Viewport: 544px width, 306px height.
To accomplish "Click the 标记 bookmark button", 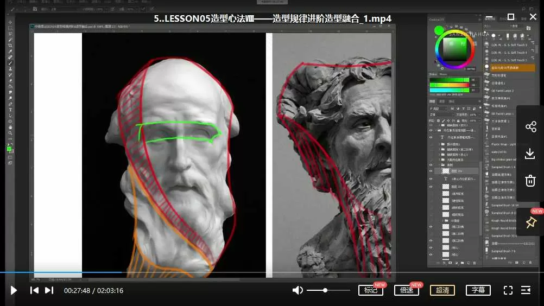I will 371,290.
